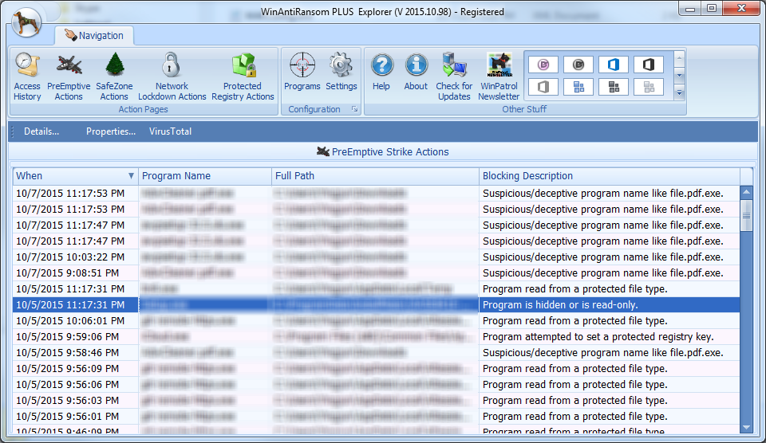Click the VirusTotal toolbar button

pyautogui.click(x=170, y=131)
